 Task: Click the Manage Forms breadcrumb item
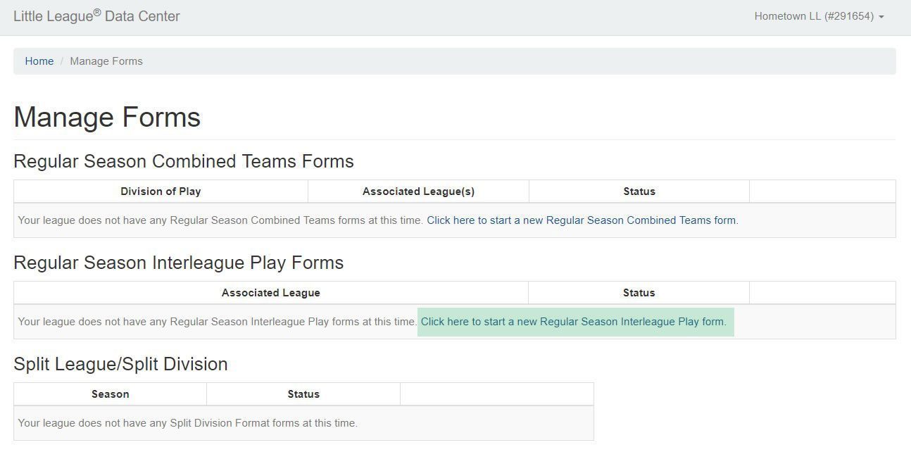pyautogui.click(x=106, y=61)
